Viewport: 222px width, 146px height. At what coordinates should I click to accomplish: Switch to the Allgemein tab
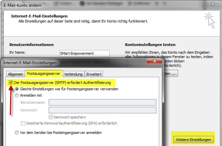pos(16,74)
